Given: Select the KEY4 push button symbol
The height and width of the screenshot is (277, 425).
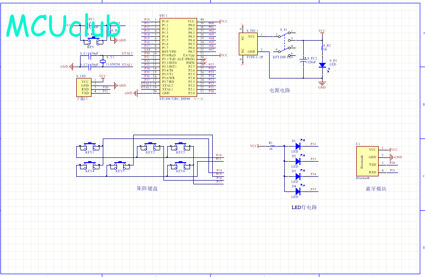Looking at the screenshot, I should coord(90,165).
